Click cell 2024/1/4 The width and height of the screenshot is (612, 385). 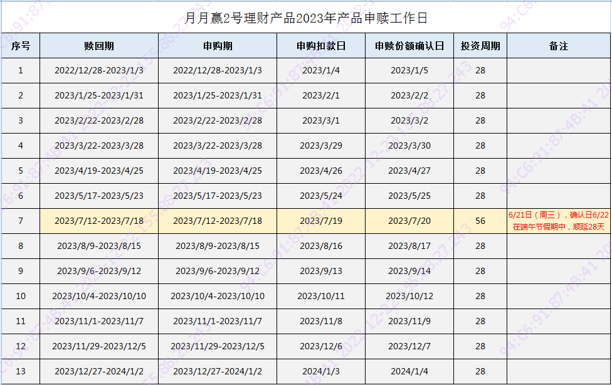coord(409,371)
